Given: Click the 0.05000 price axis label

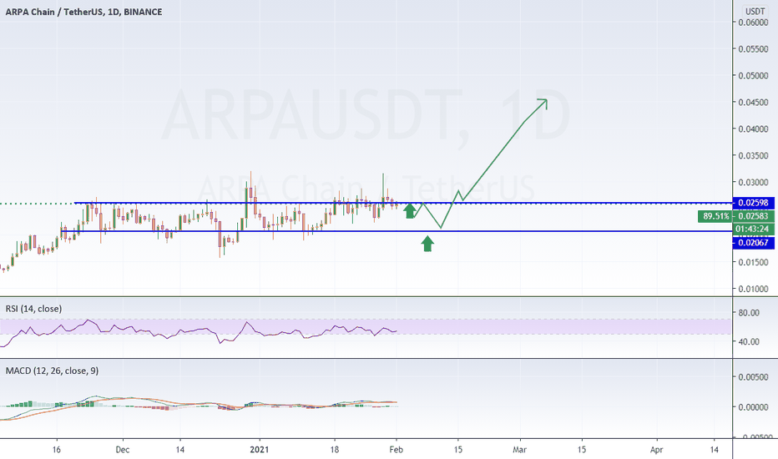Looking at the screenshot, I should (753, 76).
